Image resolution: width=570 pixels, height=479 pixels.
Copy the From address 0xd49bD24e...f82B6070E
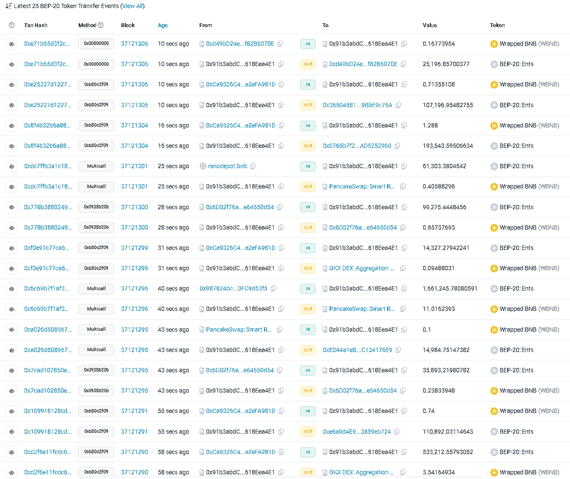coord(280,44)
